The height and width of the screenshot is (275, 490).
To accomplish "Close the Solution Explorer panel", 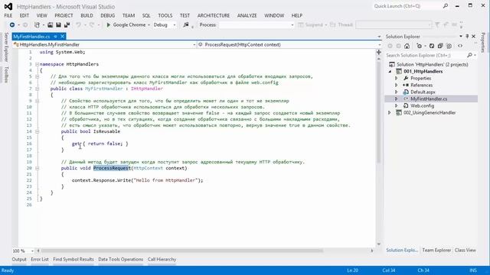I will pyautogui.click(x=473, y=37).
